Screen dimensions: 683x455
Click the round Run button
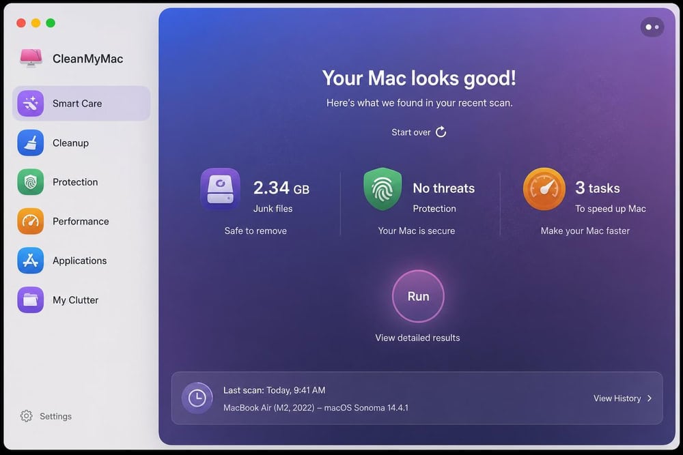click(x=418, y=296)
